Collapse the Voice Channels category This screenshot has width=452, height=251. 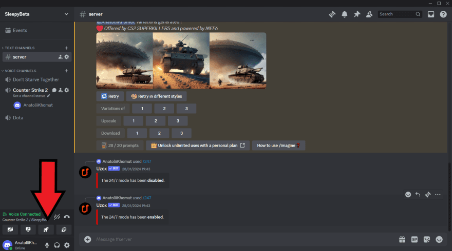pyautogui.click(x=21, y=71)
